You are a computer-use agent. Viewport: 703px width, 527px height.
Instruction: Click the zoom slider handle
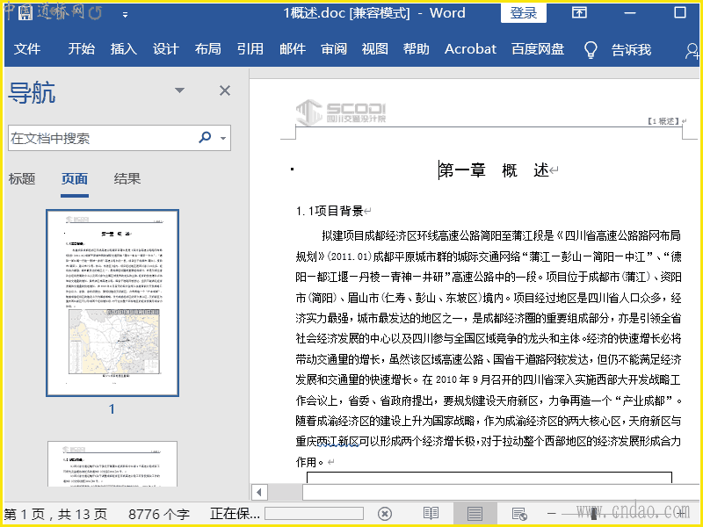pyautogui.click(x=594, y=514)
